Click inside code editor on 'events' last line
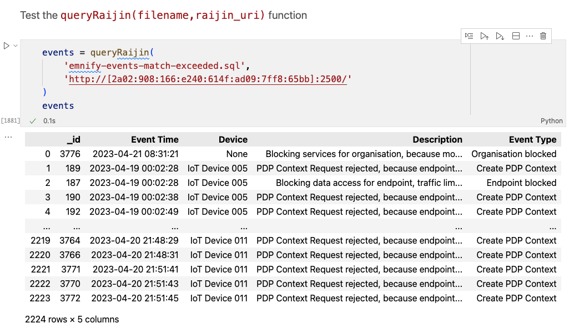 click(x=58, y=105)
